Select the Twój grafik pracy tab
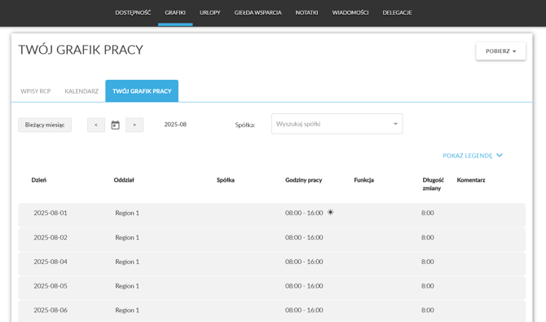 point(142,91)
